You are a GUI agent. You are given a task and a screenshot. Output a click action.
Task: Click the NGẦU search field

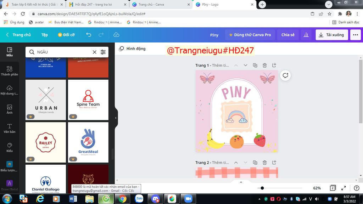click(x=62, y=52)
